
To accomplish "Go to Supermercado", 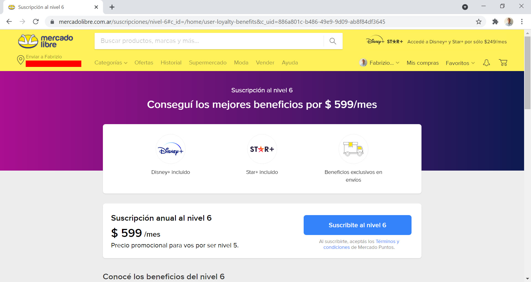I will (x=208, y=63).
